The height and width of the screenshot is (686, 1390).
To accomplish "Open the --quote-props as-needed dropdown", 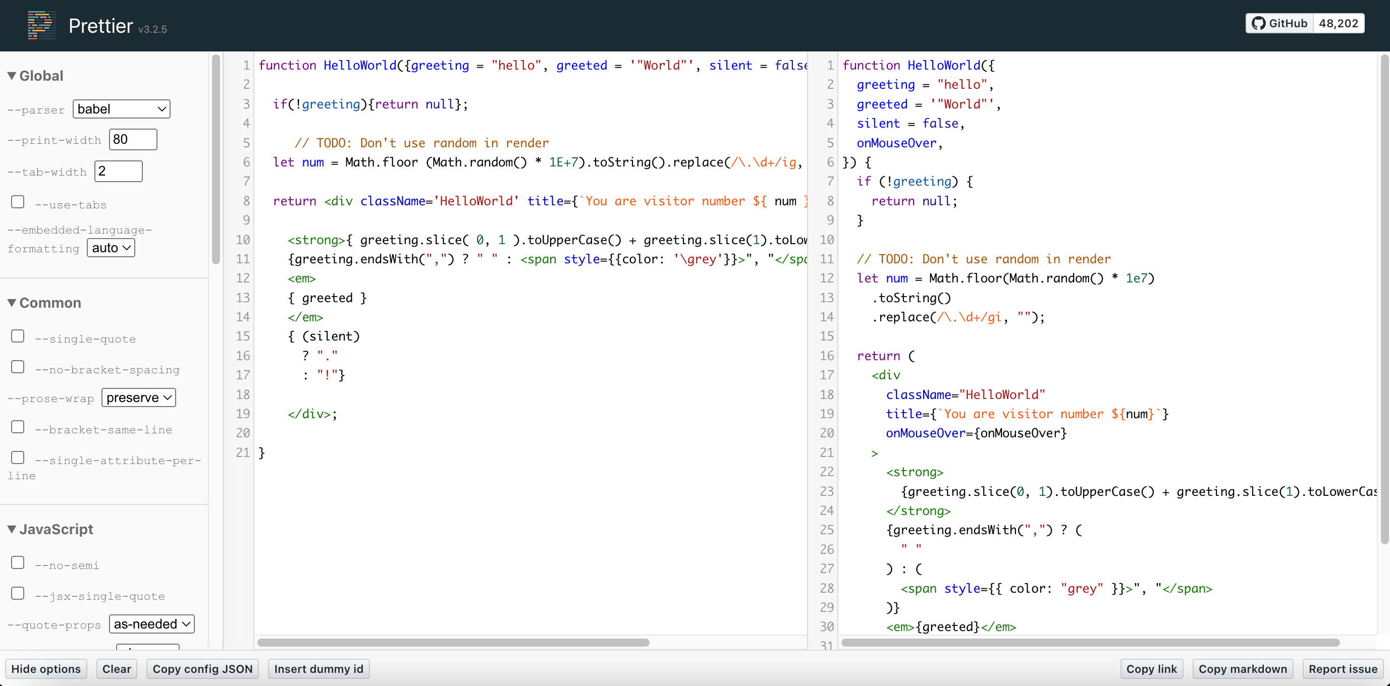I will point(151,624).
